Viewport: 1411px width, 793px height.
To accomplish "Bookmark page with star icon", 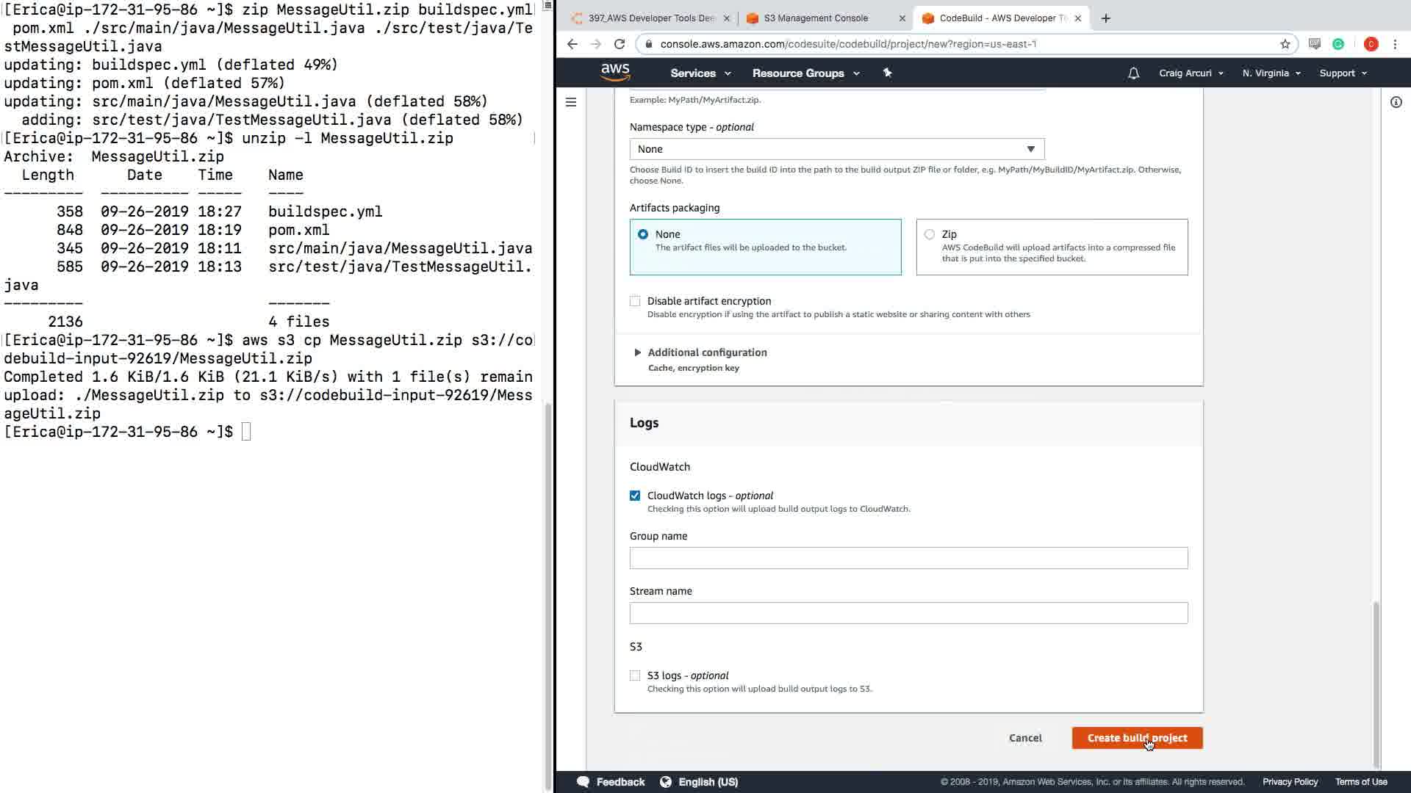I will 1285,44.
